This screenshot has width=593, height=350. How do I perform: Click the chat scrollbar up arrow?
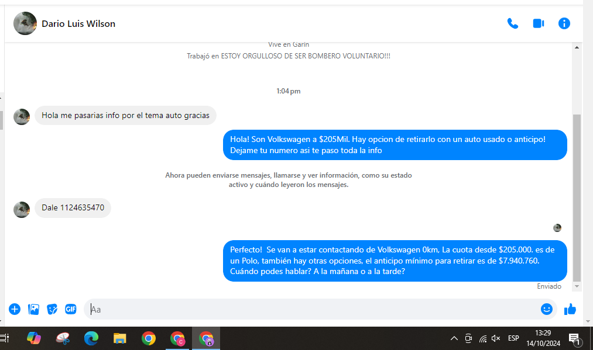pos(577,47)
